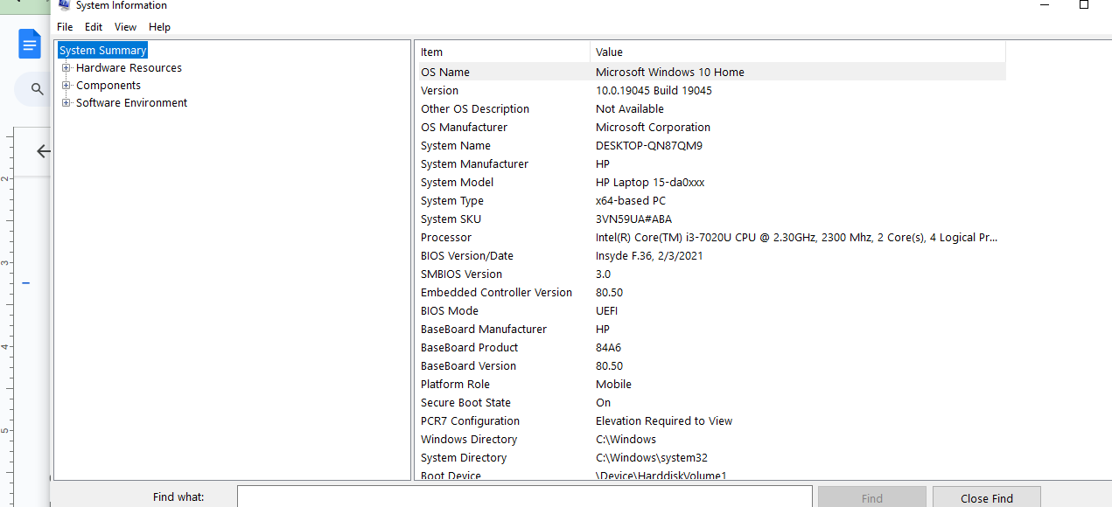
Task: Expand the Hardware Resources tree node
Action: 66,67
